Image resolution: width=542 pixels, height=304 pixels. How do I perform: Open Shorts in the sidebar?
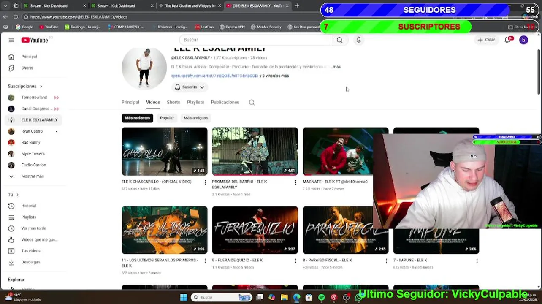(27, 68)
